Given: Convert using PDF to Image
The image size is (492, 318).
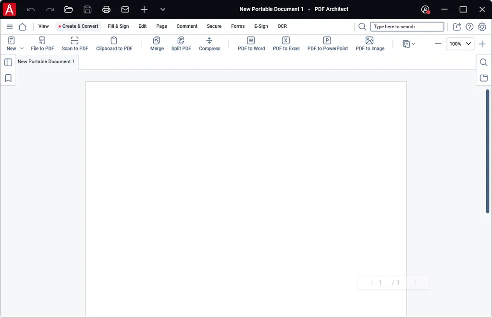Looking at the screenshot, I should pos(370,44).
